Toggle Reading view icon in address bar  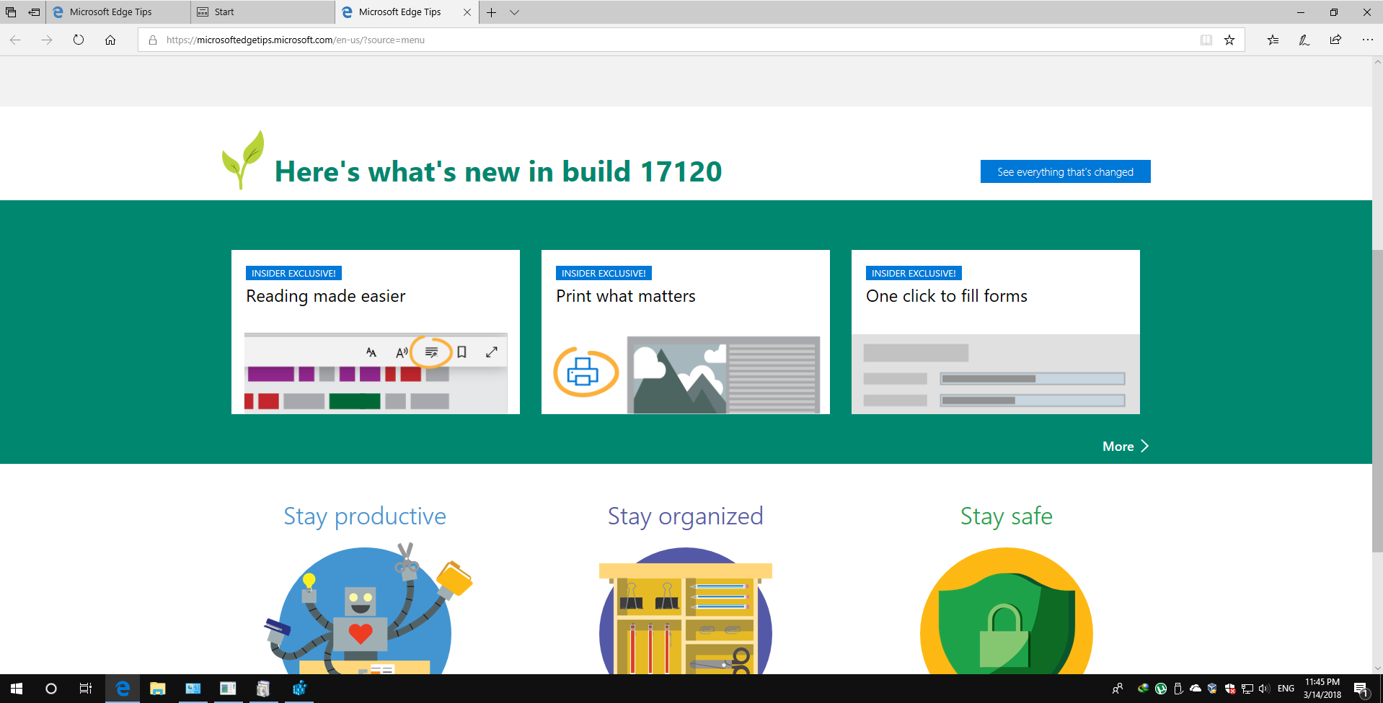tap(1206, 40)
